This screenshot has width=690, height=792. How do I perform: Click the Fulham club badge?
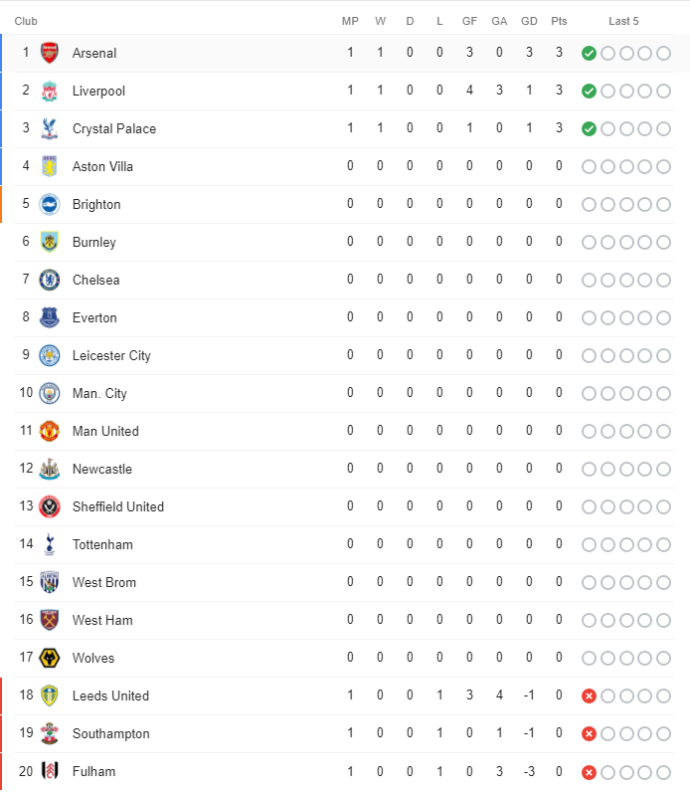pos(50,771)
